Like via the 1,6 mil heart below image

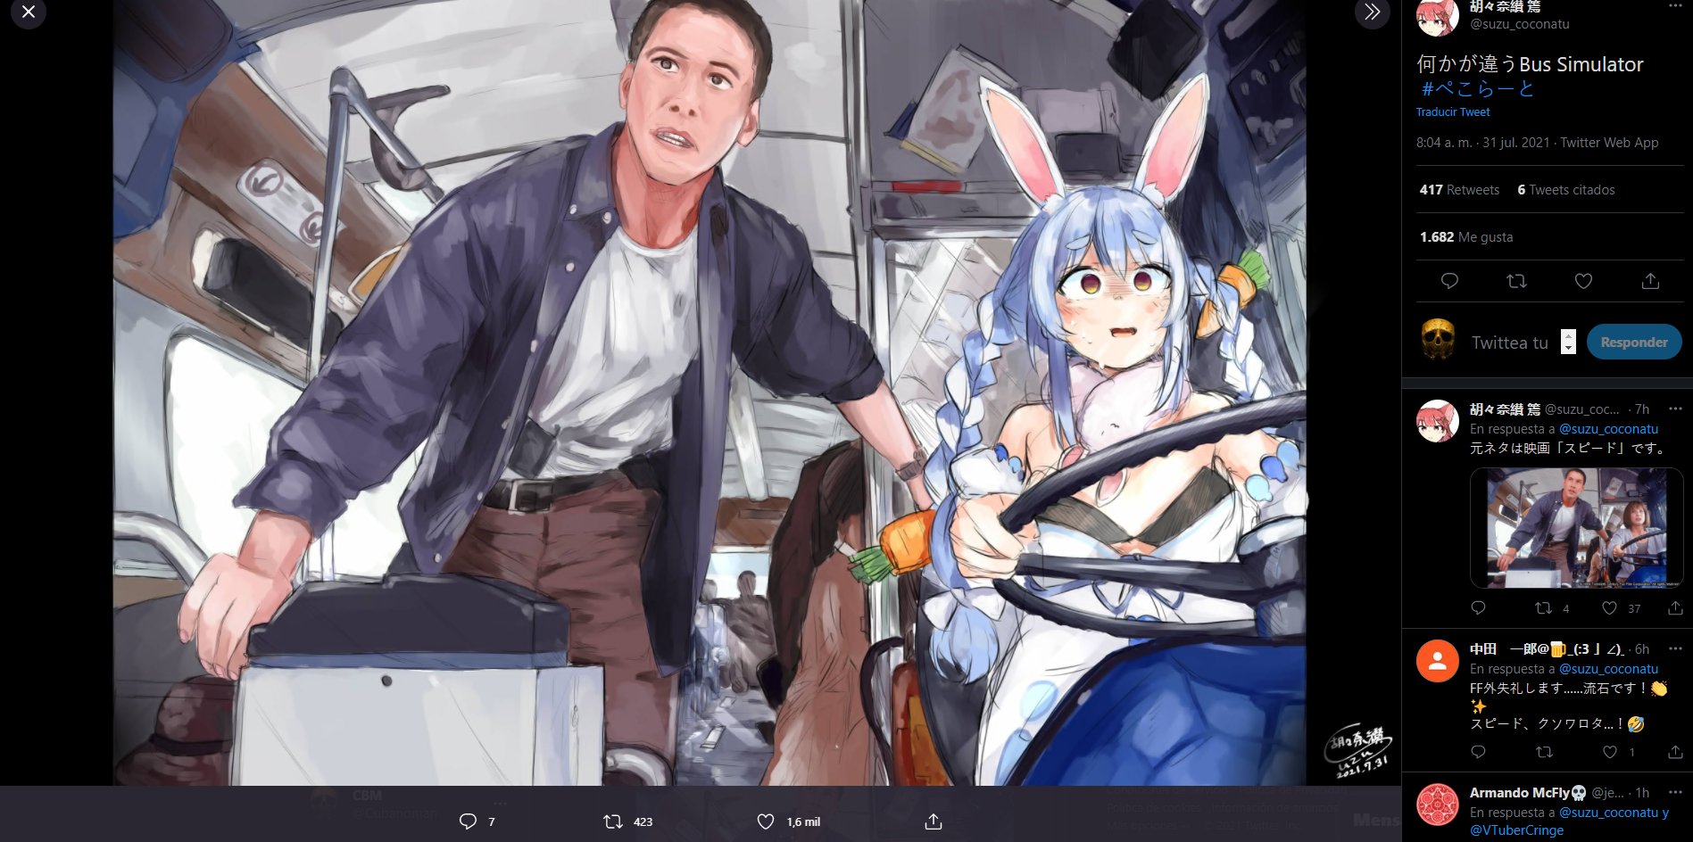(765, 821)
